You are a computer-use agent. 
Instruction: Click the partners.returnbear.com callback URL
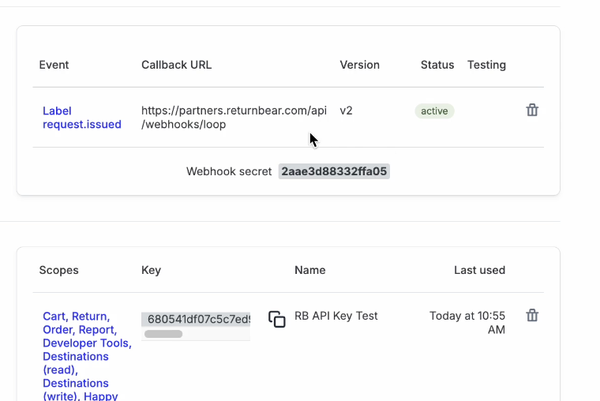233,118
